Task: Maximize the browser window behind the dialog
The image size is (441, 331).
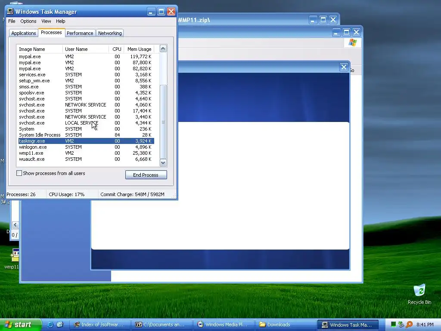Action: point(346,32)
